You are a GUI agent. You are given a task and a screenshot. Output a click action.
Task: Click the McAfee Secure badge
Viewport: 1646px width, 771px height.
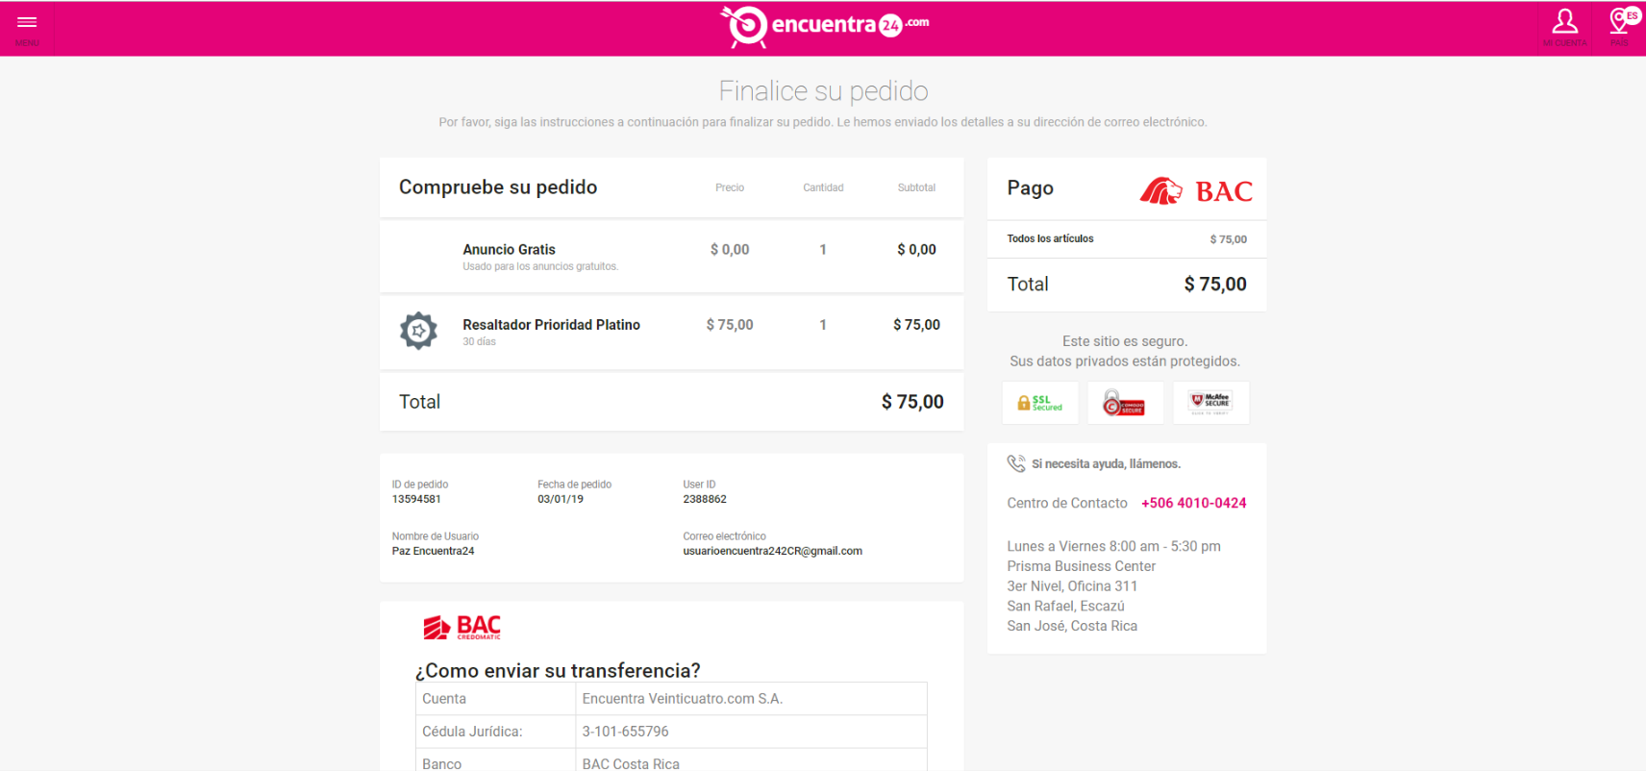point(1210,403)
